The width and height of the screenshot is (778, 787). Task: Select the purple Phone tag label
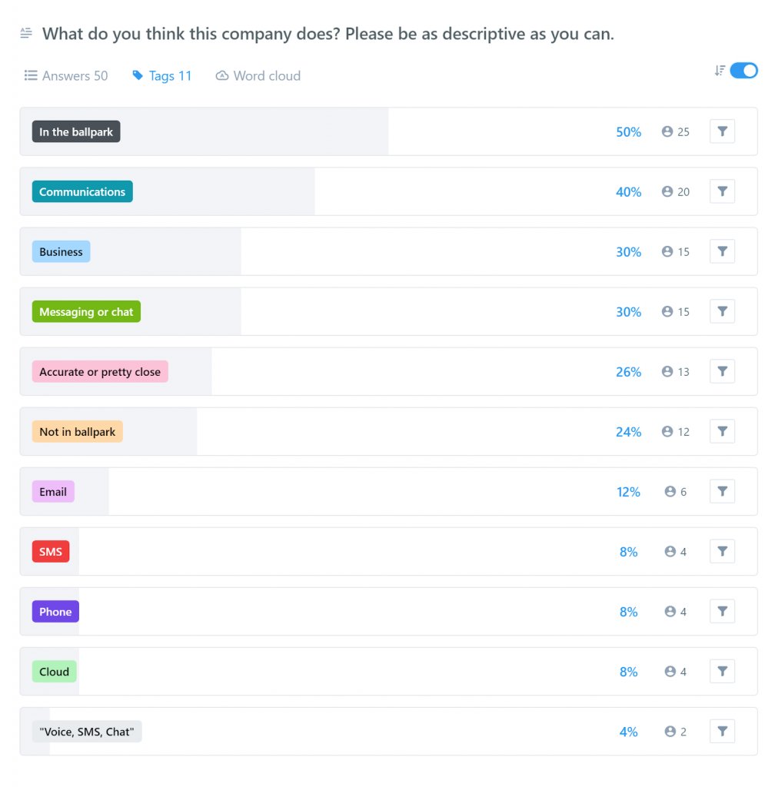(x=55, y=611)
